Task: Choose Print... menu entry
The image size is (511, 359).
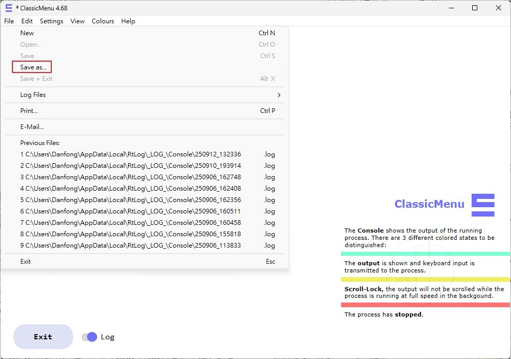Action: tap(29, 111)
